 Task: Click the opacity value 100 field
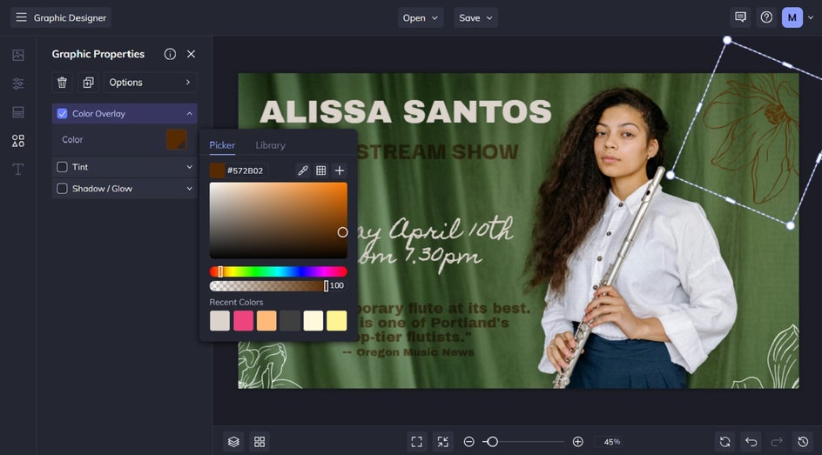point(337,285)
